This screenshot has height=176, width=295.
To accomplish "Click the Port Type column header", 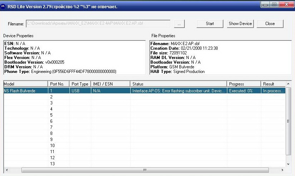I will click(80, 84).
